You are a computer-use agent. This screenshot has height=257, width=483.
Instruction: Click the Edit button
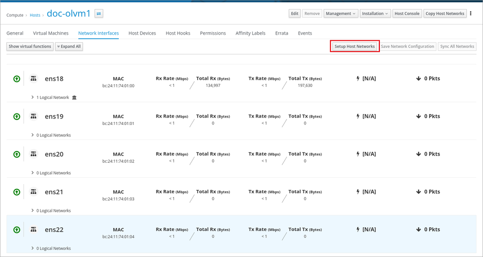[295, 14]
